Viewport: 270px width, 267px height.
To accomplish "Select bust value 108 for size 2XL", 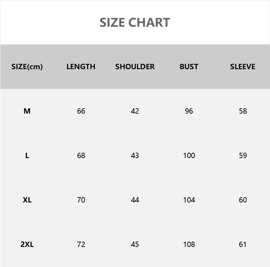I will 189,244.
